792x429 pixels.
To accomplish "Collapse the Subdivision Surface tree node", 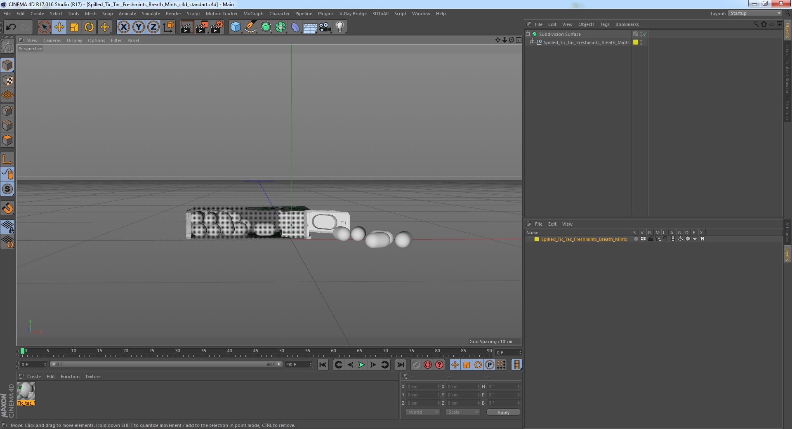I will point(528,34).
